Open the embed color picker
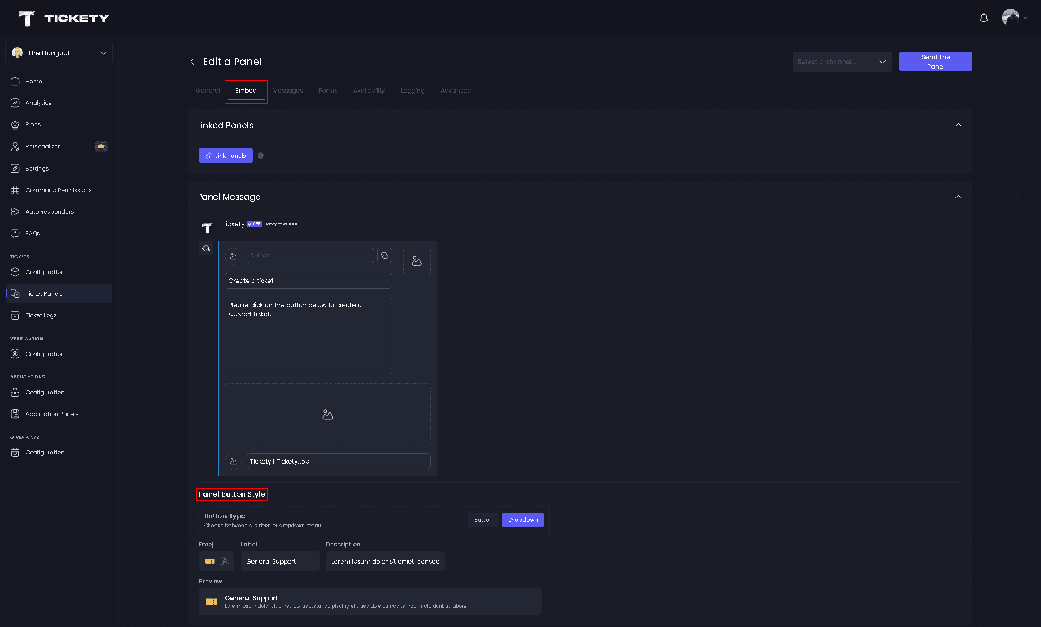 click(x=206, y=248)
